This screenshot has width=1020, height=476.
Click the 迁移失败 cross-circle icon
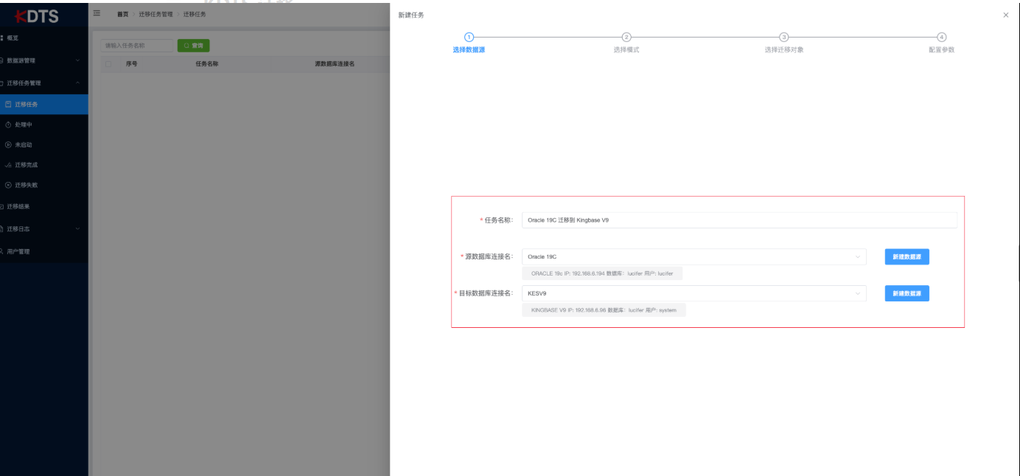tap(8, 185)
